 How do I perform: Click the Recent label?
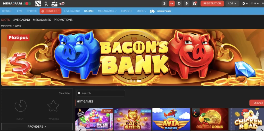tap(21, 119)
